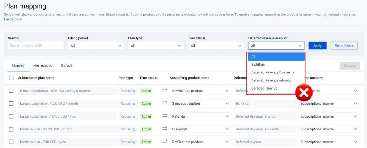Click the Search by name or ID field
This screenshot has width=367, height=148.
[x=36, y=46]
